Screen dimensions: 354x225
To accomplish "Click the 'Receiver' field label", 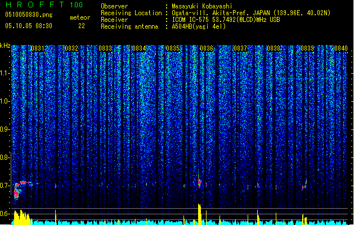I will 114,20.
